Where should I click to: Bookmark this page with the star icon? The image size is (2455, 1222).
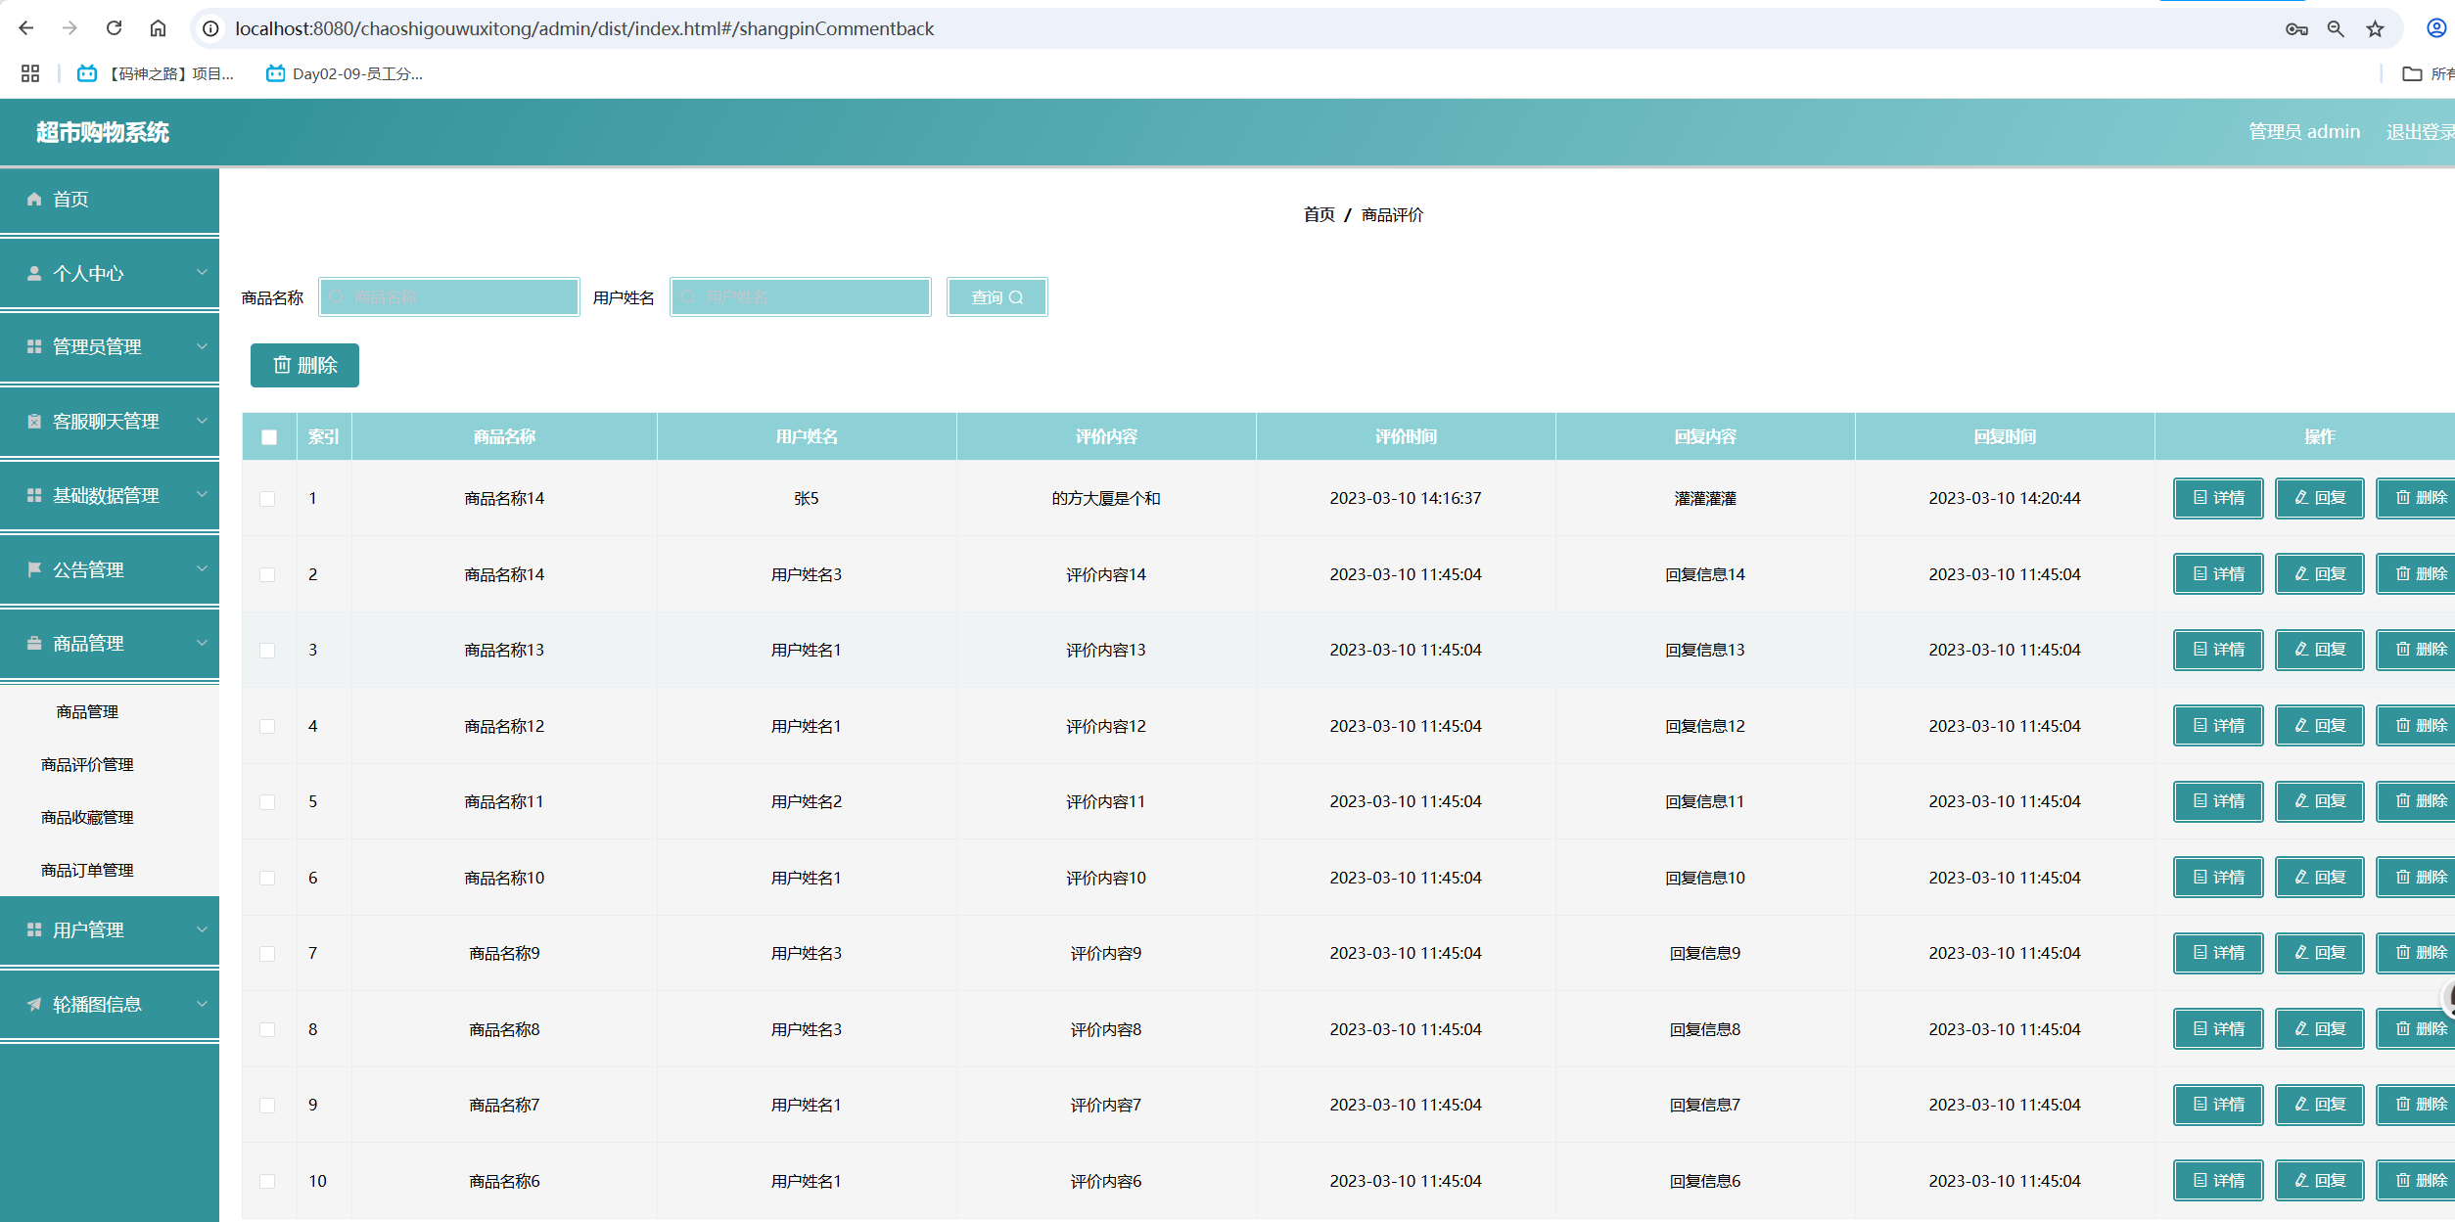click(x=2375, y=28)
